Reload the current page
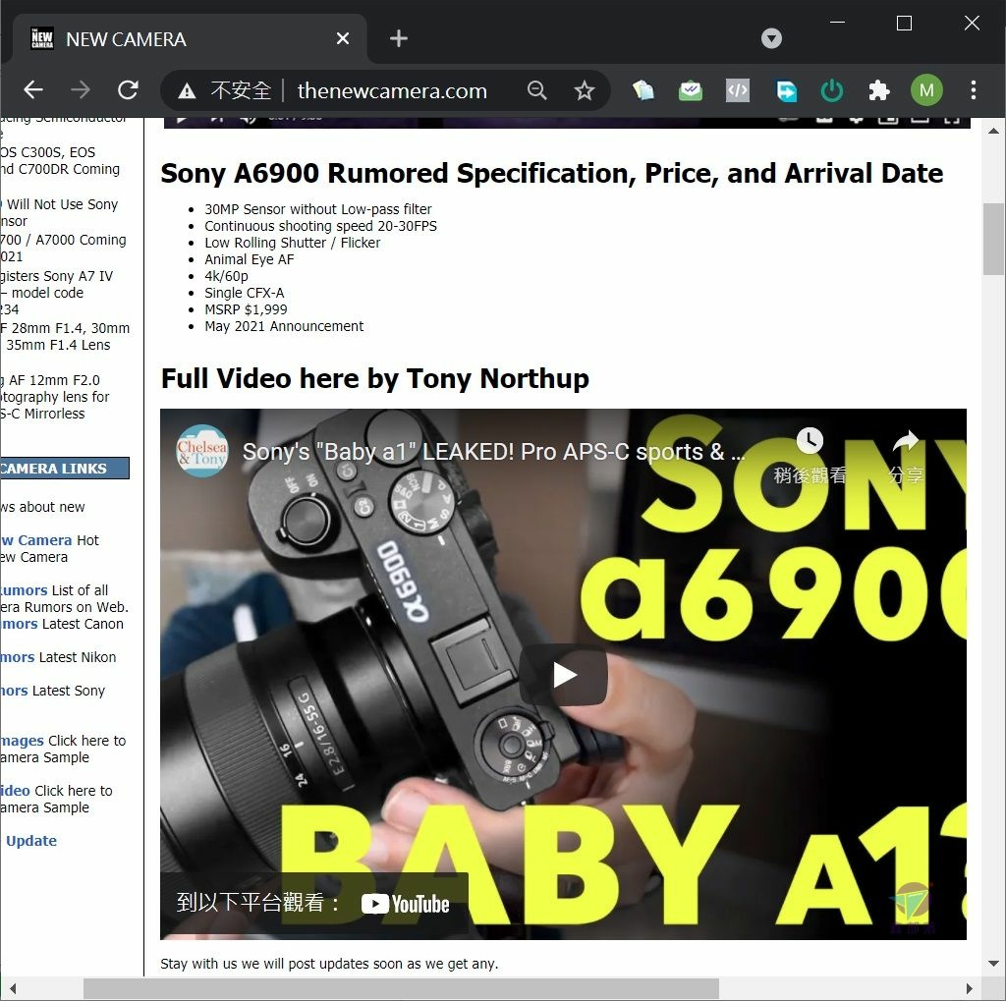Viewport: 1006px width, 1001px height. [128, 89]
